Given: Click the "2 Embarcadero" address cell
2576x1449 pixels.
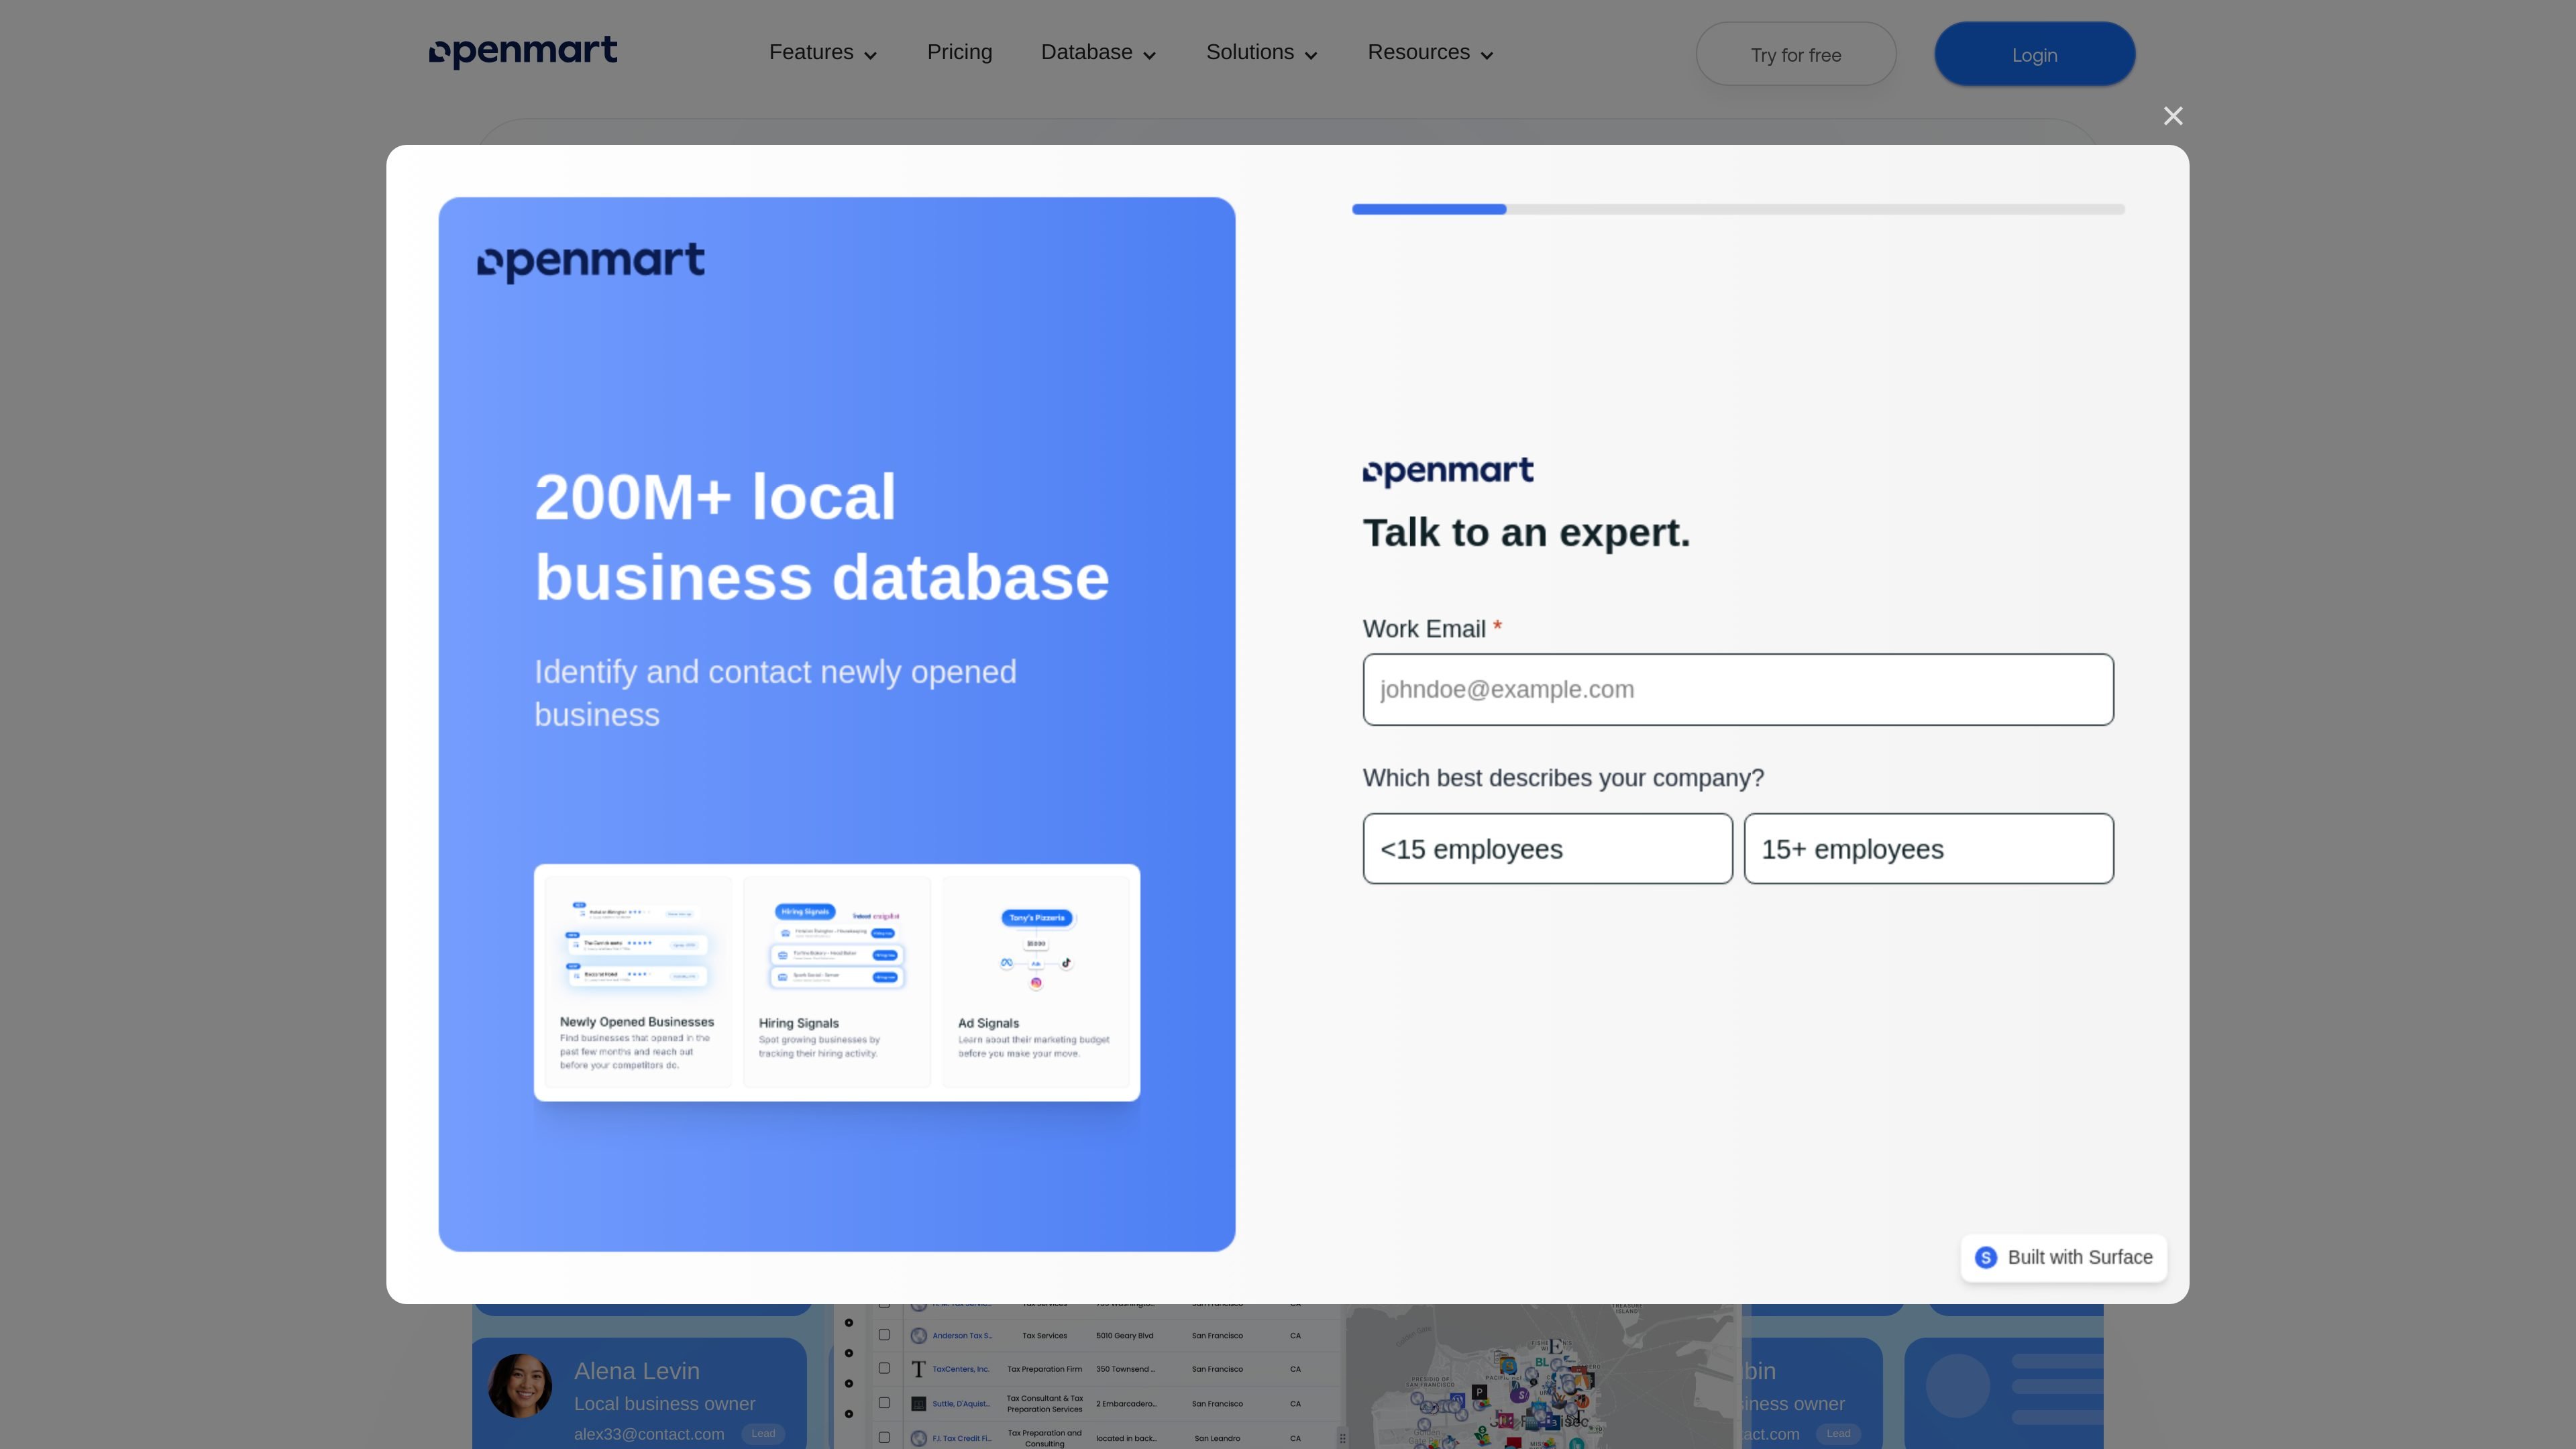Looking at the screenshot, I should point(1126,1404).
